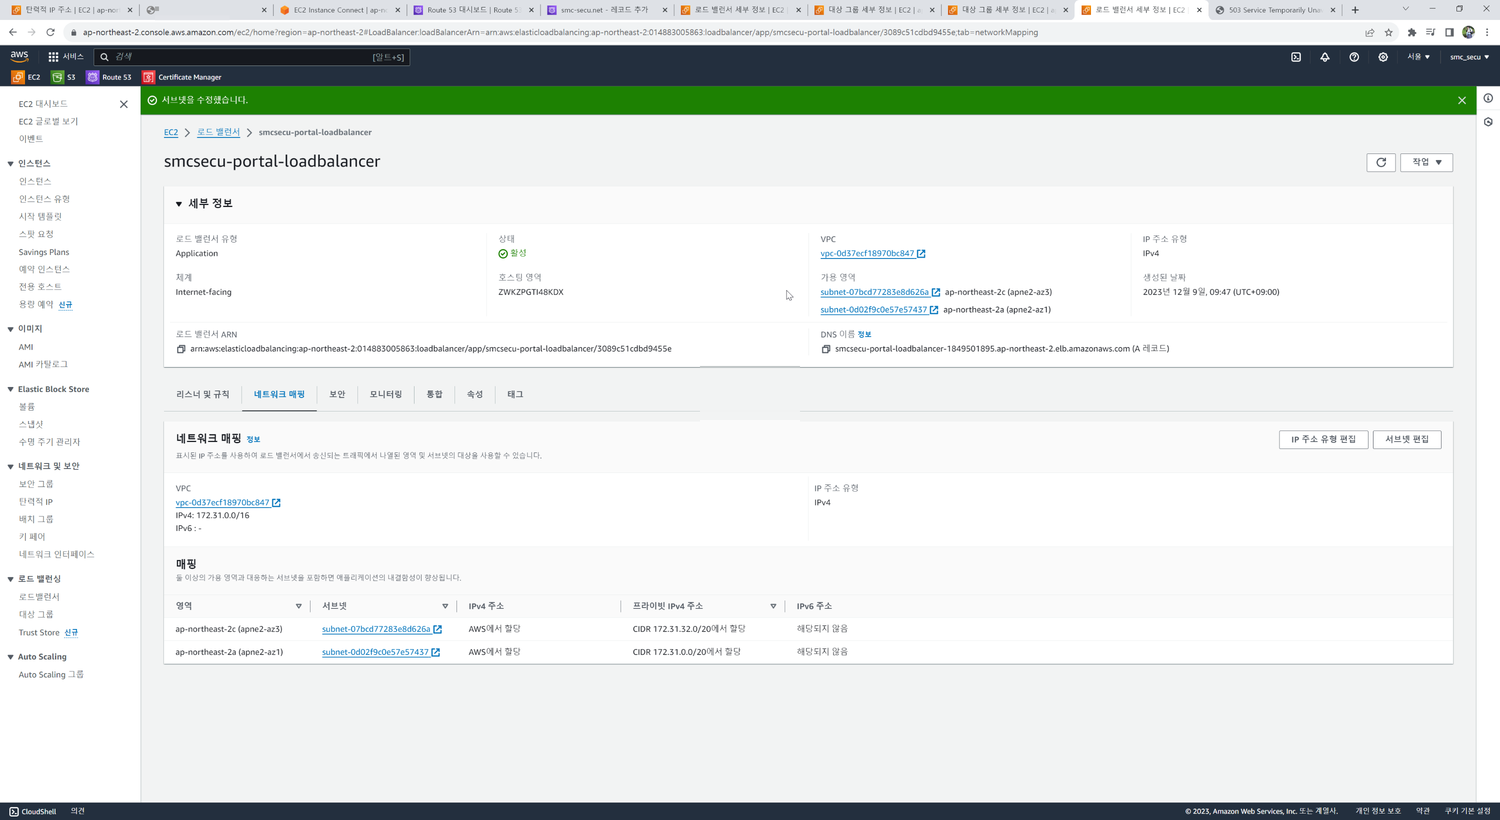Image resolution: width=1500 pixels, height=820 pixels.
Task: Open VPC link in details section
Action: (x=872, y=253)
